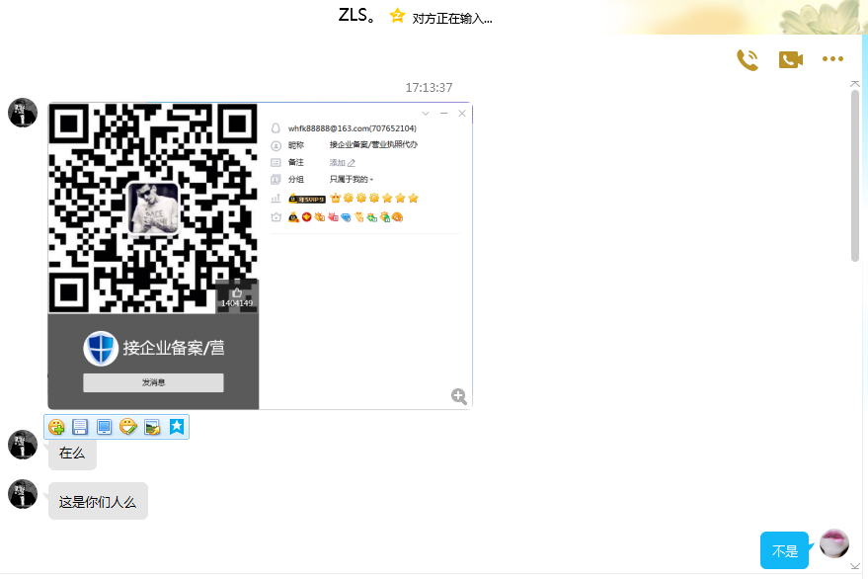Viewport: 868px width, 579px height.
Task: Start a video call with ZLS
Action: point(791,59)
